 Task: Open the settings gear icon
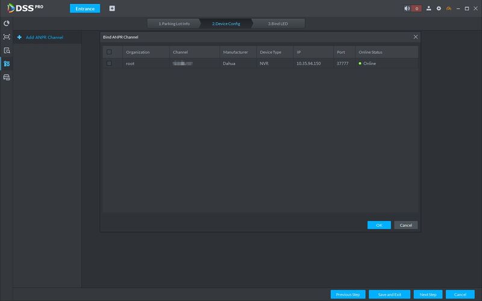click(439, 8)
